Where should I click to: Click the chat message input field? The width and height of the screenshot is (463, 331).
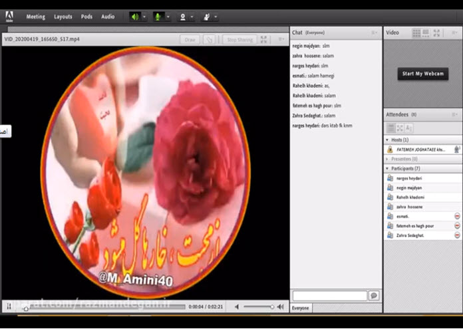click(330, 296)
